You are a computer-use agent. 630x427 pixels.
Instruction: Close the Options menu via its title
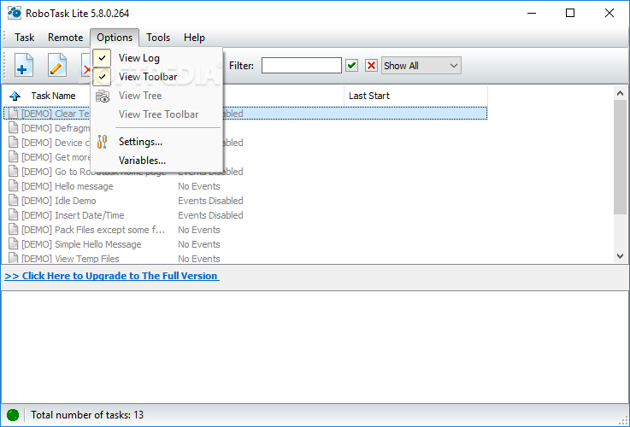[115, 38]
